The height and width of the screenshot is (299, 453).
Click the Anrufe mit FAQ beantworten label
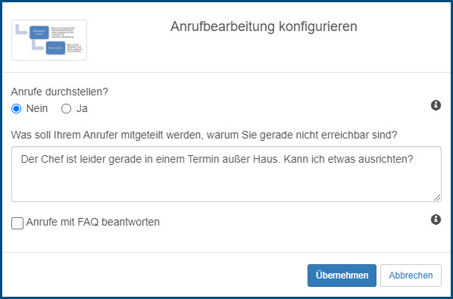pyautogui.click(x=92, y=222)
